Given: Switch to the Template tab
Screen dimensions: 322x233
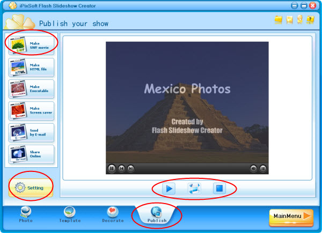Looking at the screenshot, I should click(70, 215).
